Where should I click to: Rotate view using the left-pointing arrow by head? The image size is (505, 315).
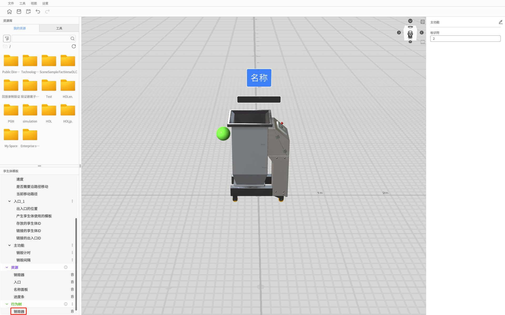pyautogui.click(x=422, y=33)
